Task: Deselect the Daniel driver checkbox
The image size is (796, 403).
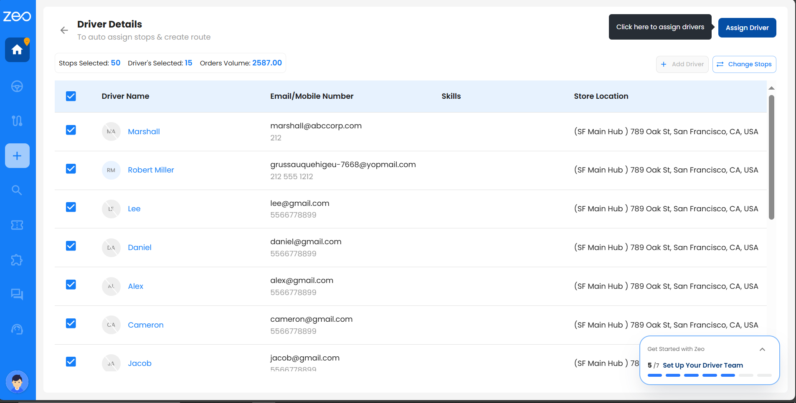Action: pyautogui.click(x=71, y=246)
